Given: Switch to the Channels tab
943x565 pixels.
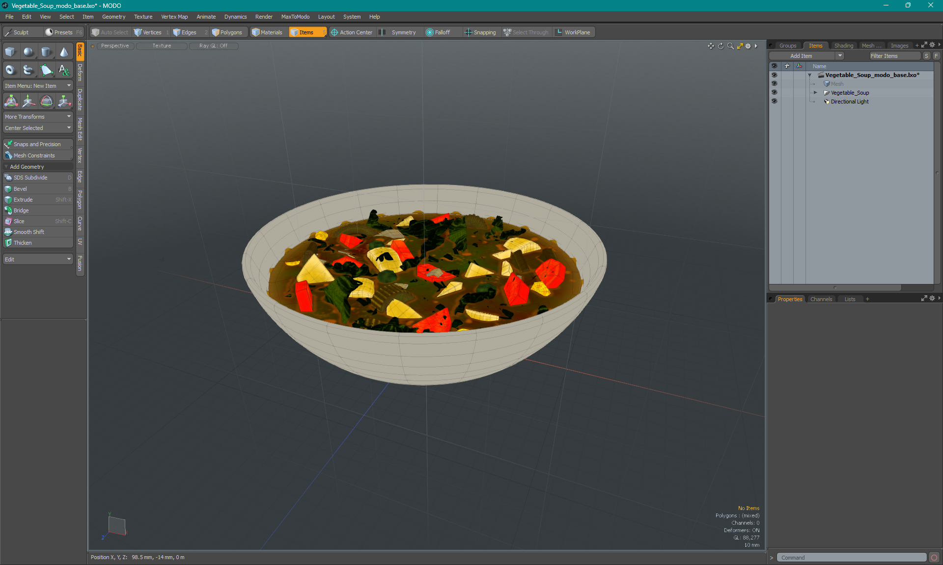Looking at the screenshot, I should coord(821,299).
